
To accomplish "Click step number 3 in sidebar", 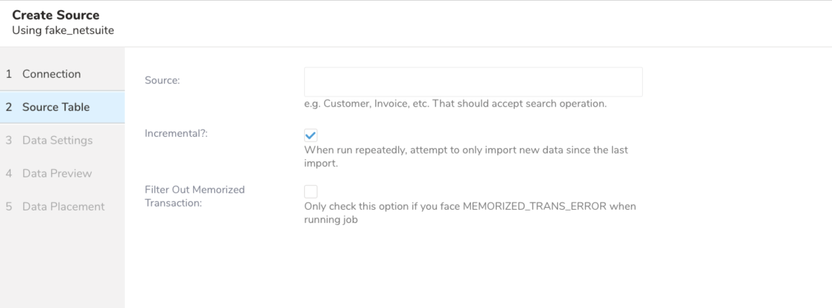I will coord(9,140).
